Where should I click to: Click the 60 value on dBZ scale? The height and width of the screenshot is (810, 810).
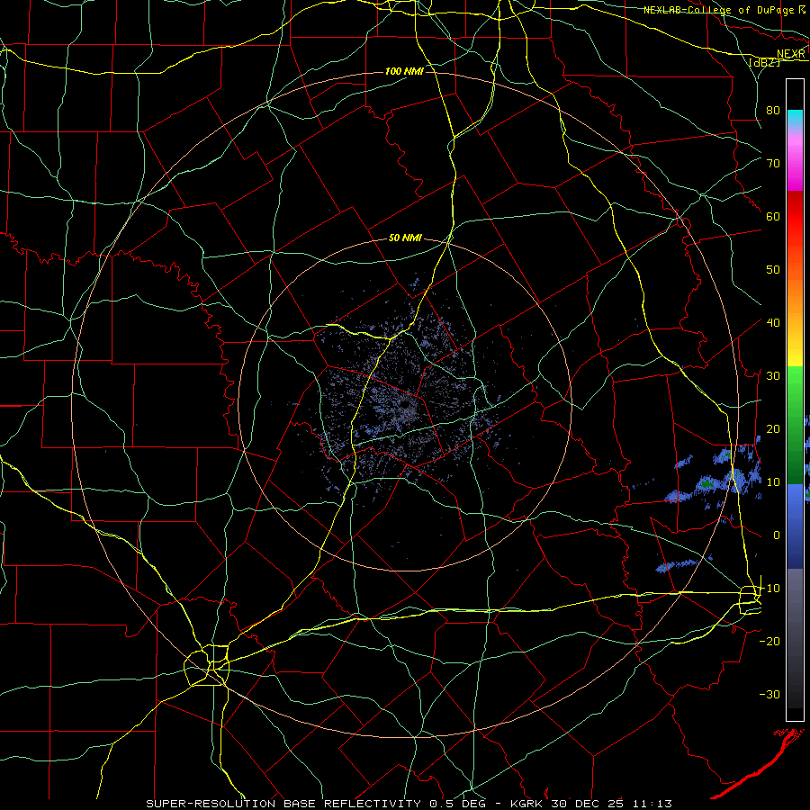[x=773, y=217]
